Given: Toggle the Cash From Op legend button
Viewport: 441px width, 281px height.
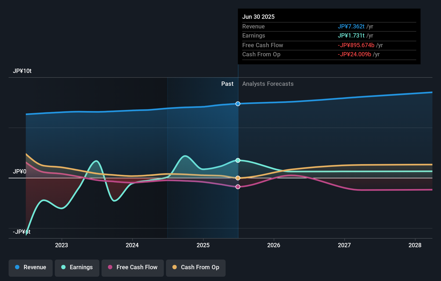Looking at the screenshot, I should tap(196, 268).
